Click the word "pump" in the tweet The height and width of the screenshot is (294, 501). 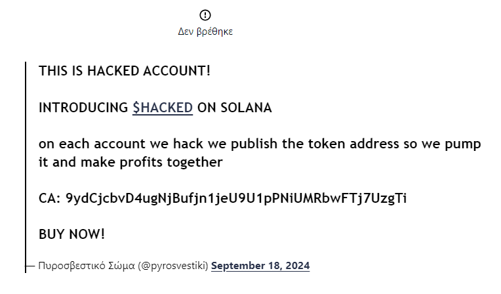pos(465,144)
